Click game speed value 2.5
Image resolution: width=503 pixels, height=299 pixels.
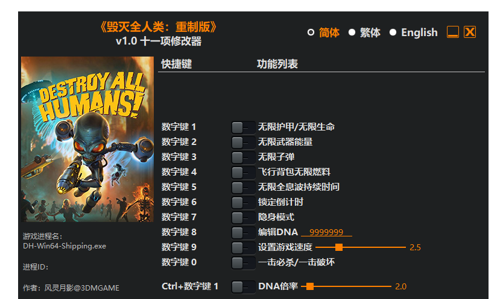pos(415,247)
